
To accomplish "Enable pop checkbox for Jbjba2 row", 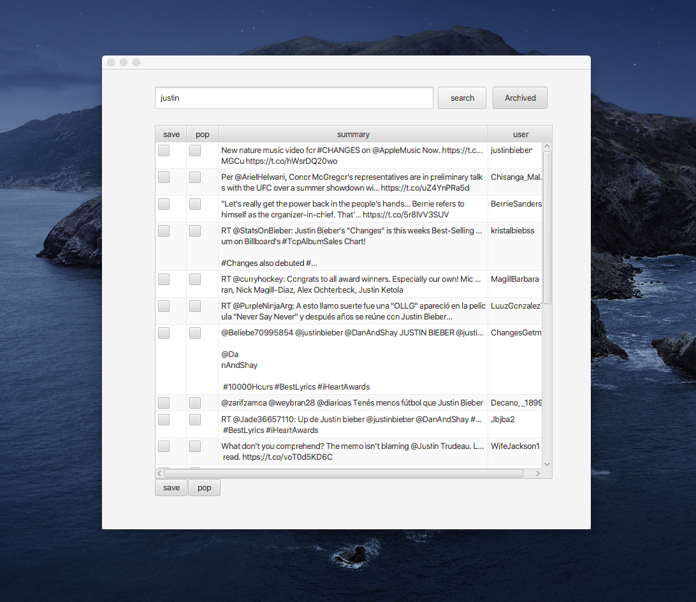I will [x=195, y=420].
